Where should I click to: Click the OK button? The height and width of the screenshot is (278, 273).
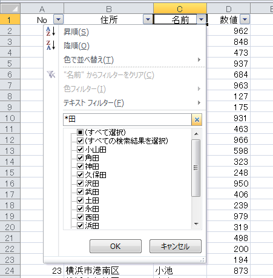pos(116,247)
